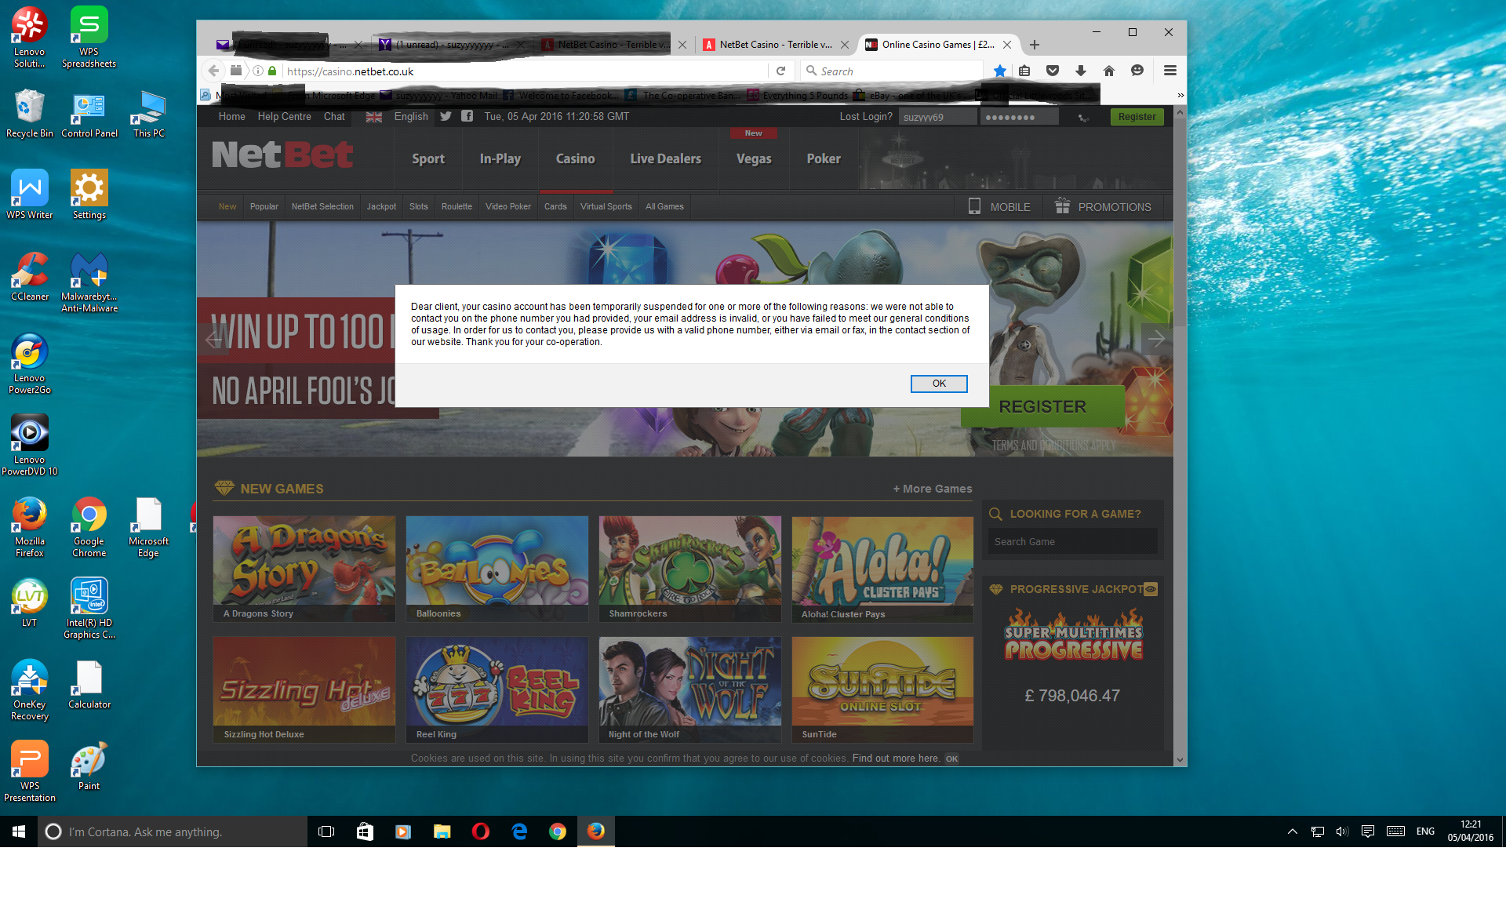Open Recycle Bin desktop icon
The width and height of the screenshot is (1506, 906).
point(30,114)
